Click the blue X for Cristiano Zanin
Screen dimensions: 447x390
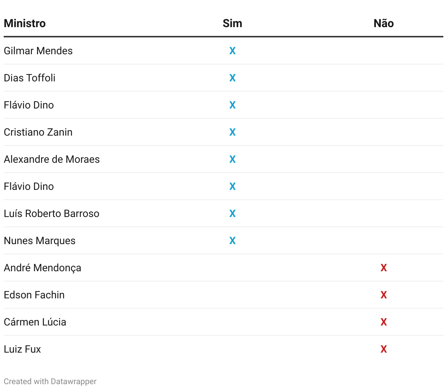click(x=232, y=132)
